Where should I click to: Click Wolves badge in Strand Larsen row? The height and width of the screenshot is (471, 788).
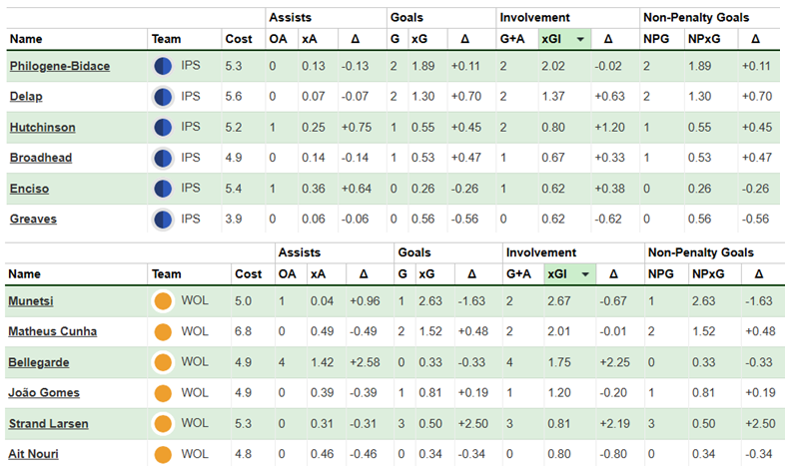(x=163, y=423)
